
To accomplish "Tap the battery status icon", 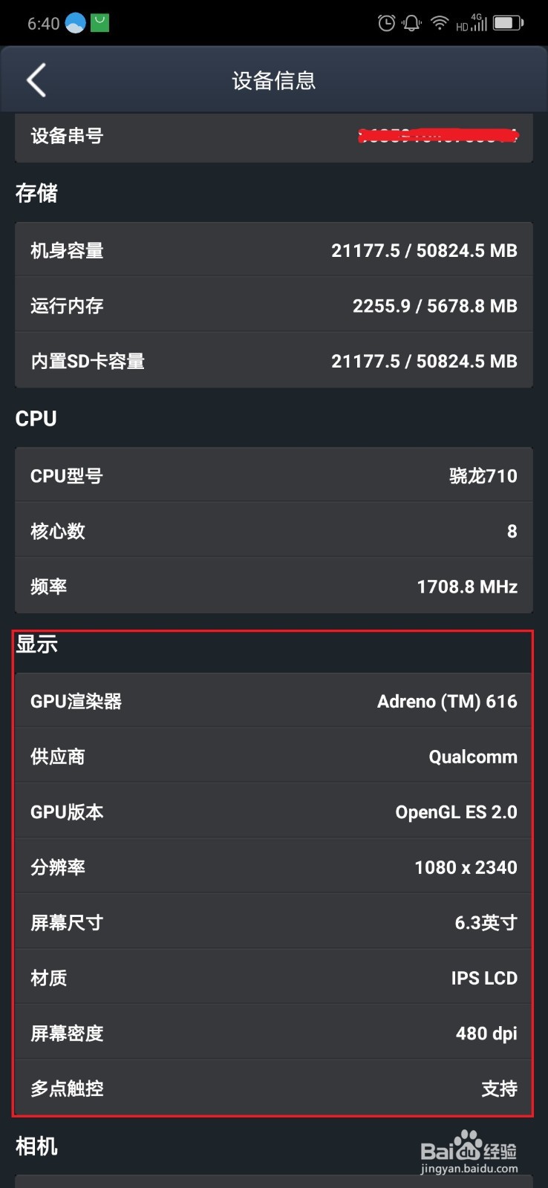I will tap(509, 23).
